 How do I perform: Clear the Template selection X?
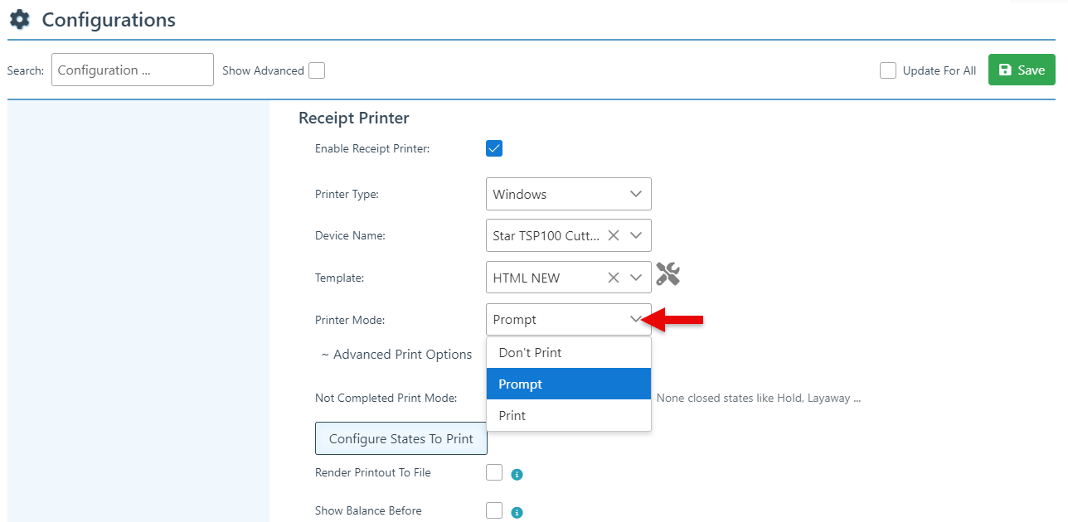click(614, 278)
